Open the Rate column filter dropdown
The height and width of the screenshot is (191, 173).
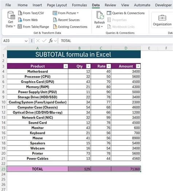[109, 66]
